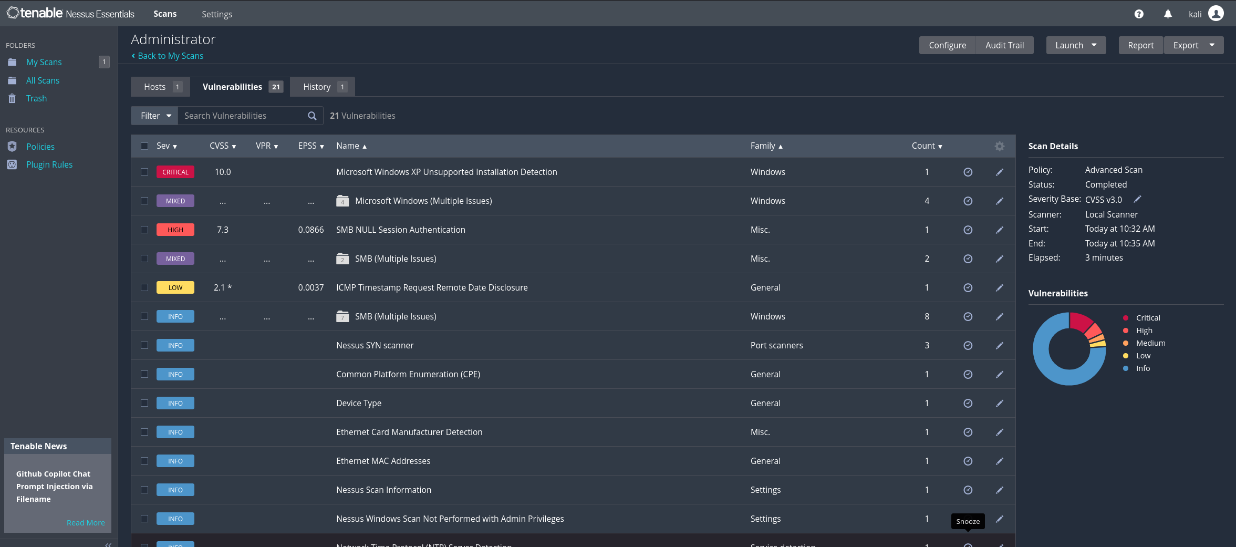Image resolution: width=1236 pixels, height=547 pixels.
Task: Edit the SMB NULL Session Authentication row
Action: [x=1000, y=230]
